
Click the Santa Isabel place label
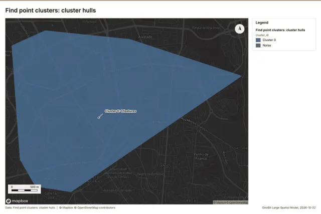click(51, 195)
